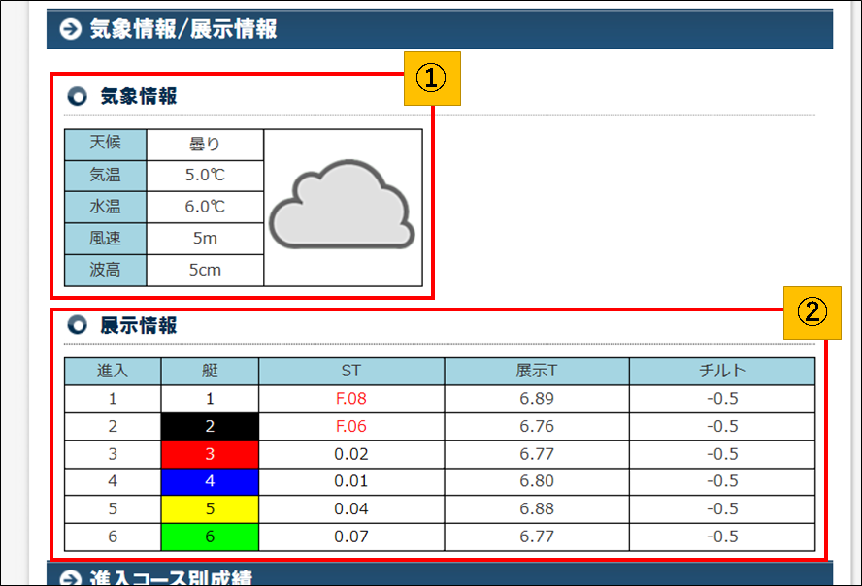This screenshot has width=862, height=586.
Task: Select the red boat 3 cell
Action: click(210, 454)
